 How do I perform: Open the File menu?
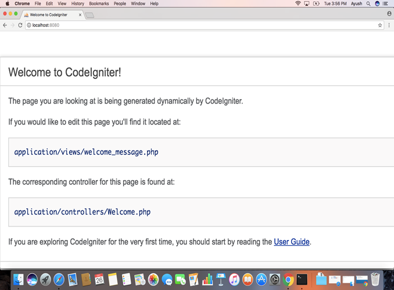(38, 3)
